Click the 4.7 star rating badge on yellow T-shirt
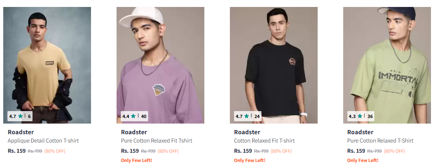 (20, 116)
